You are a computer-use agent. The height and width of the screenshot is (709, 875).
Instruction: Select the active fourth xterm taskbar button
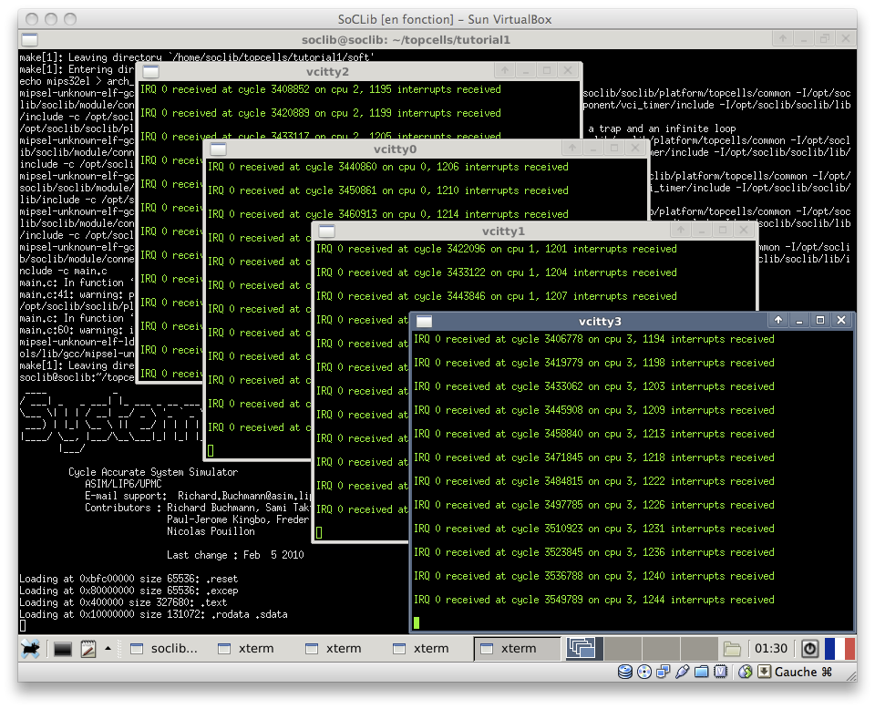tap(517, 648)
